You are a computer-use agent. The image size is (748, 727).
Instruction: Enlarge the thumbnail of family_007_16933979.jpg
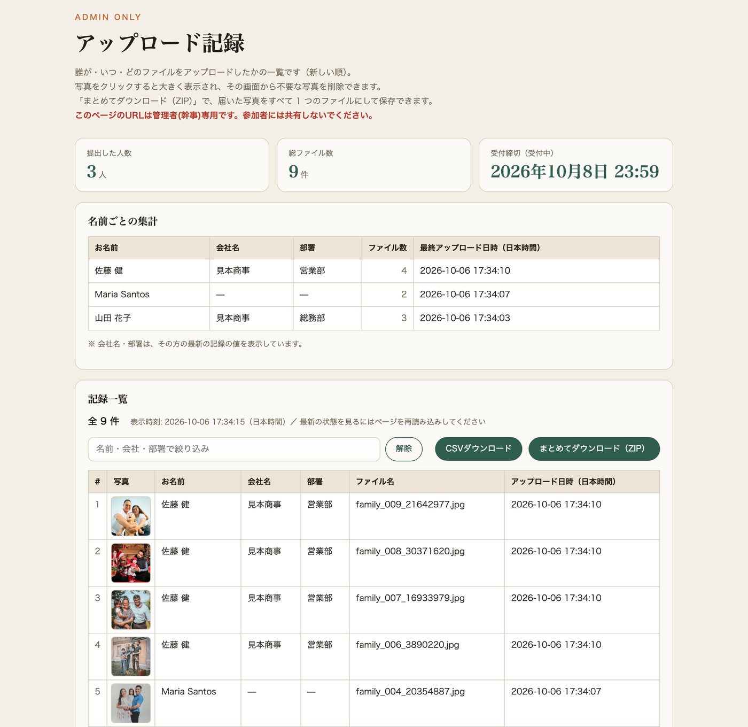click(131, 610)
